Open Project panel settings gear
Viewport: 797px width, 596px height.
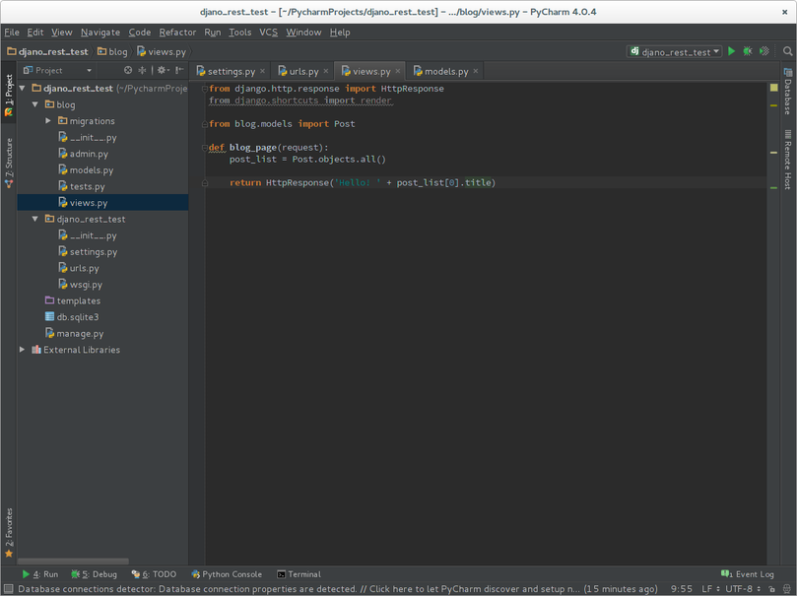pos(163,70)
